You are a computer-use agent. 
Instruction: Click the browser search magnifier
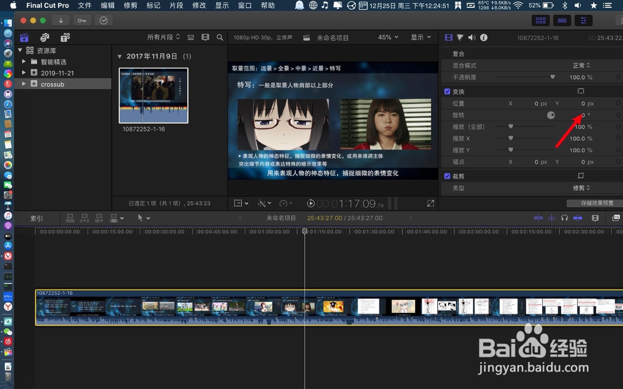tap(220, 37)
